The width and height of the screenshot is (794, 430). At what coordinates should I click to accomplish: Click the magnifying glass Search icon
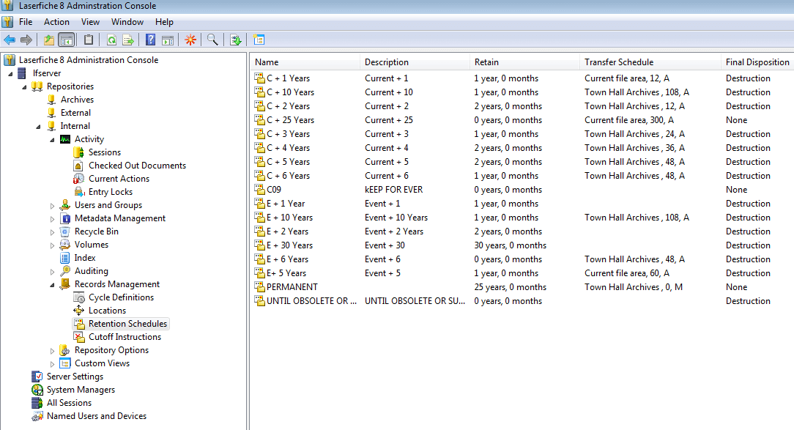(212, 40)
